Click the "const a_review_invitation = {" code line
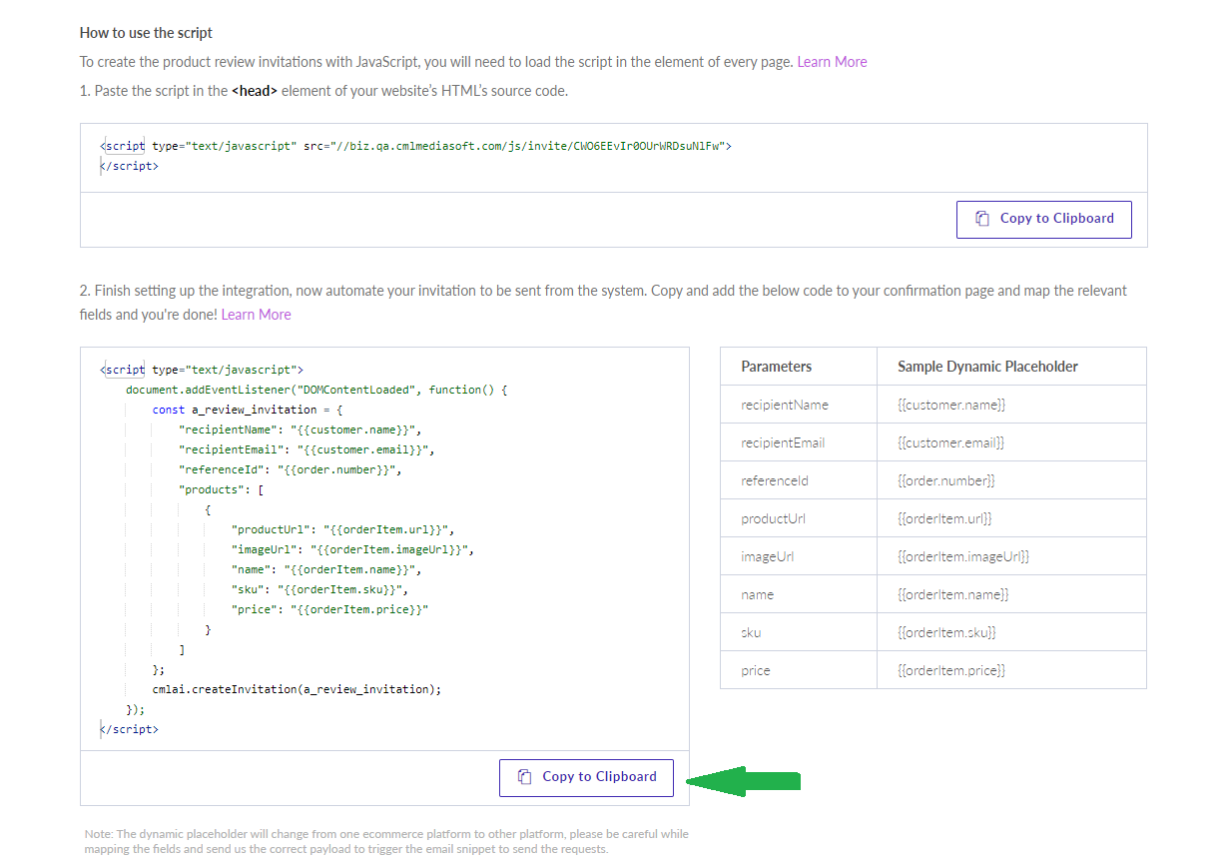Viewport: 1230px width, 867px height. point(248,410)
